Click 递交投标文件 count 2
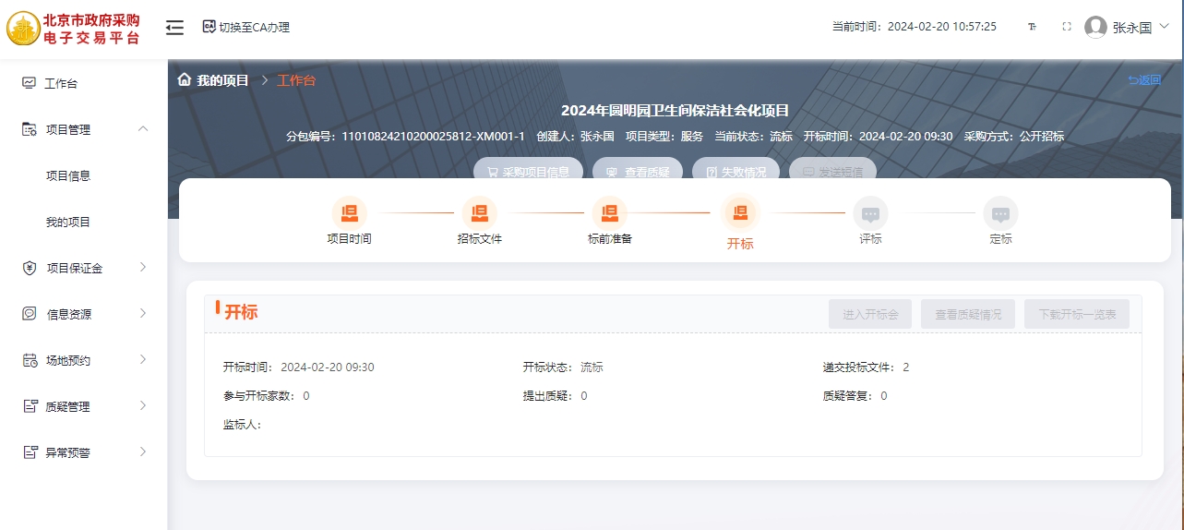The image size is (1184, 530). pos(906,367)
